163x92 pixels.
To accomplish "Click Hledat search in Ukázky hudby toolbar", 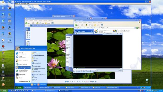I will pyautogui.click(x=91, y=25).
